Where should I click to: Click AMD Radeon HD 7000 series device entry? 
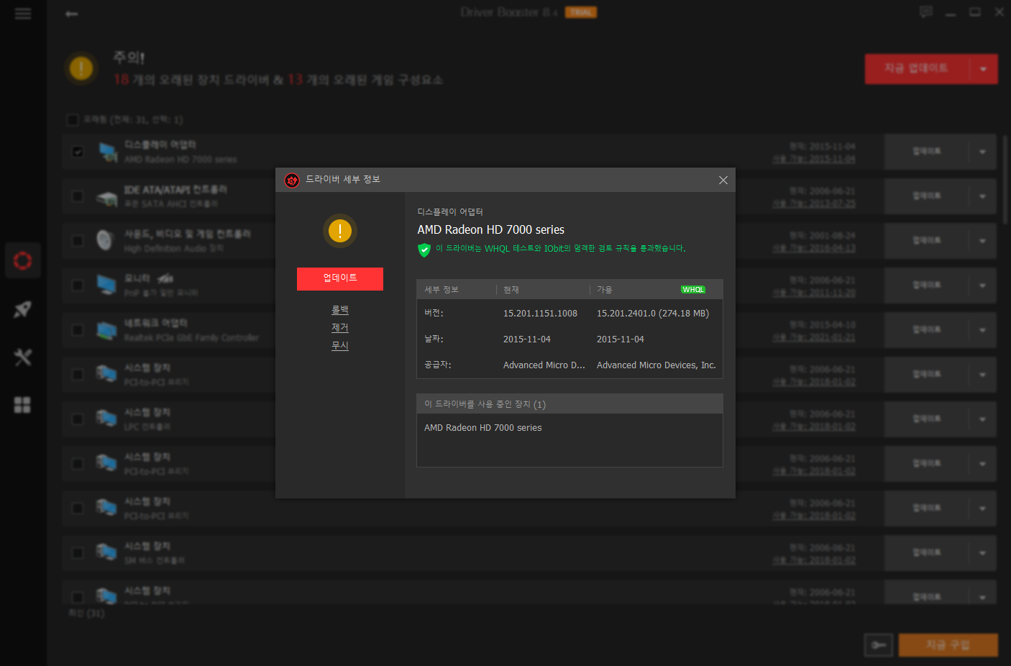tap(483, 428)
